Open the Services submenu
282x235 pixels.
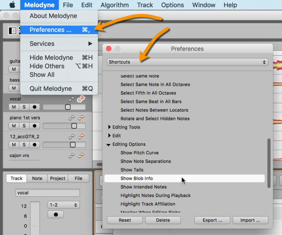click(59, 44)
